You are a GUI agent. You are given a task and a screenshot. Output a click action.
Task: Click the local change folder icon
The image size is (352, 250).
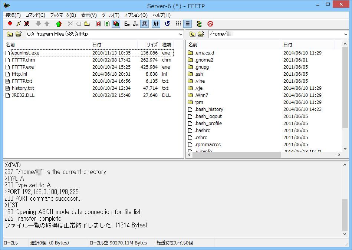pyautogui.click(x=19, y=34)
